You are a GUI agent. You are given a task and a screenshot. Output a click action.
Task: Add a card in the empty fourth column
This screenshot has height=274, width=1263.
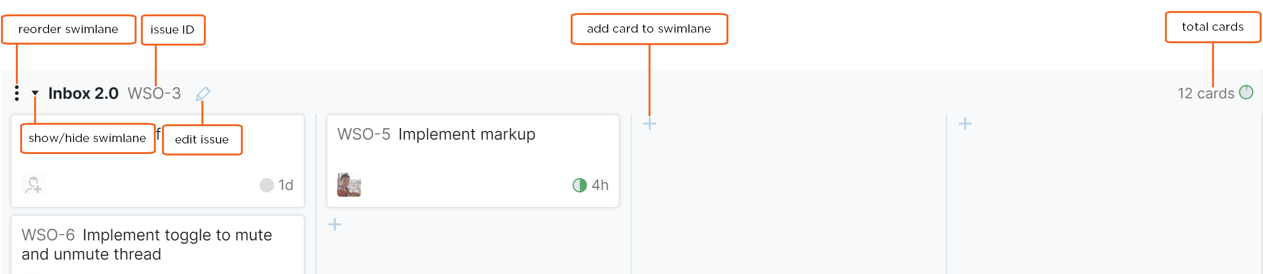click(965, 124)
